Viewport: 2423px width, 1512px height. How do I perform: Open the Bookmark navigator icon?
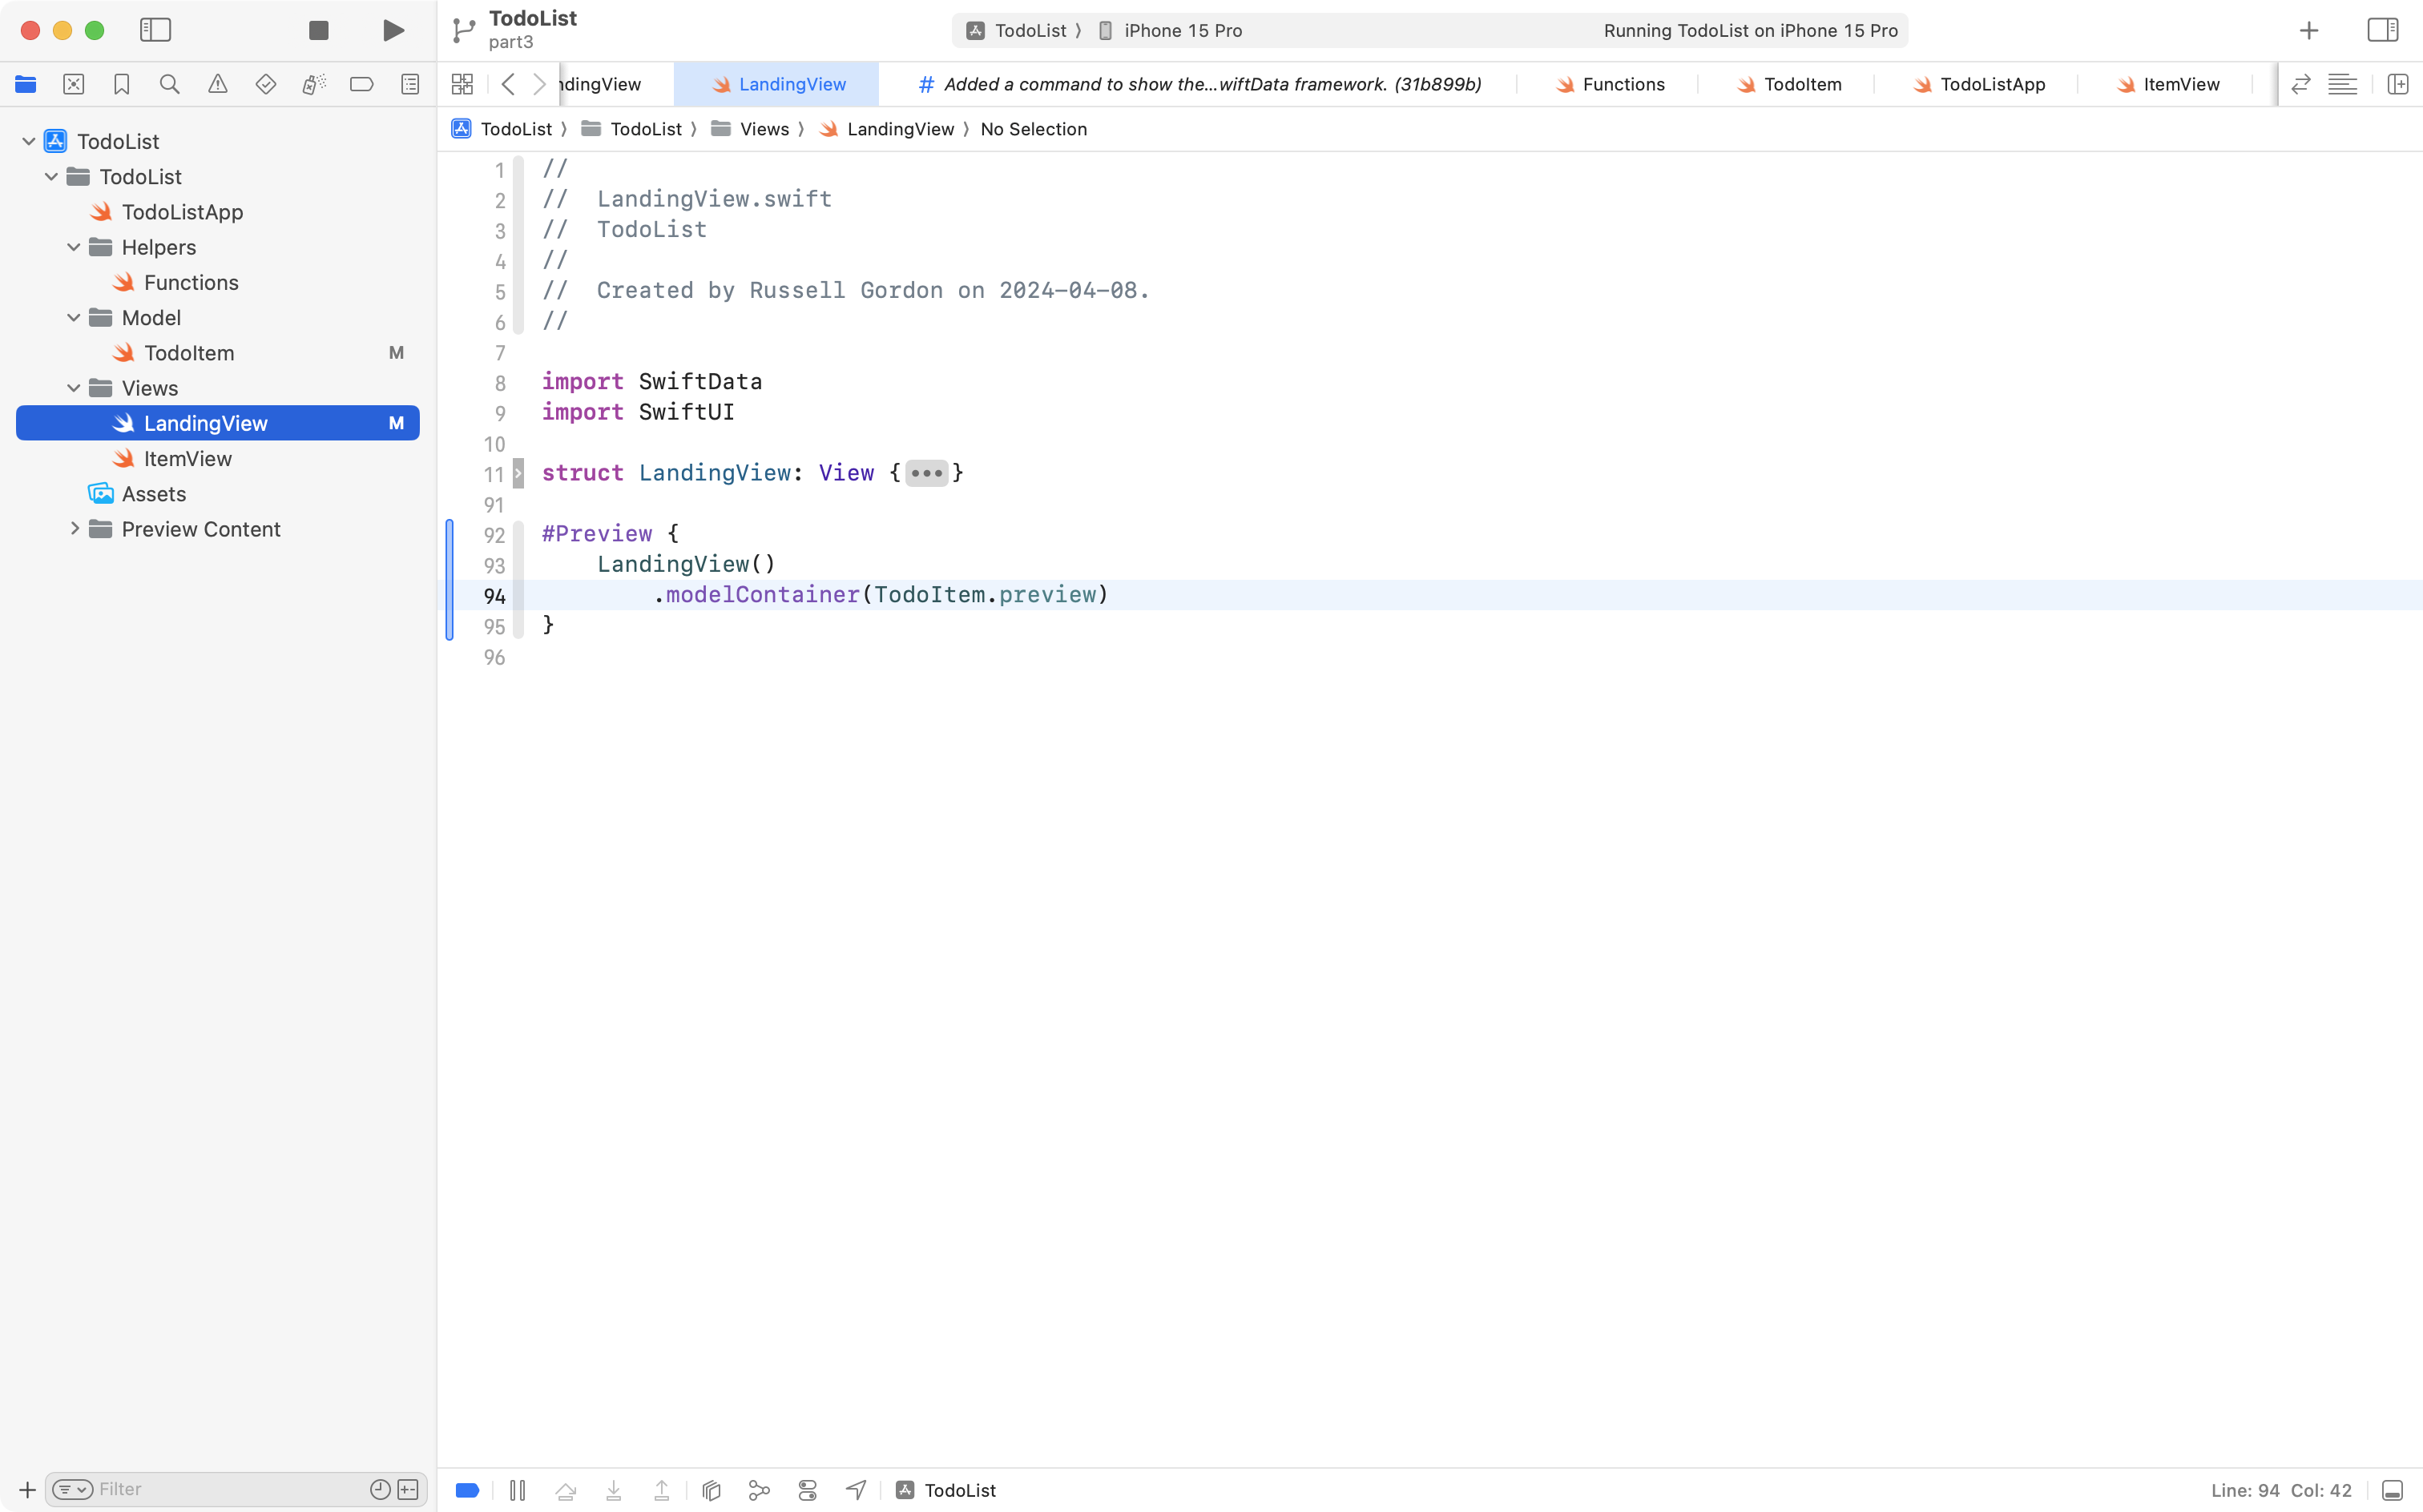coord(121,85)
